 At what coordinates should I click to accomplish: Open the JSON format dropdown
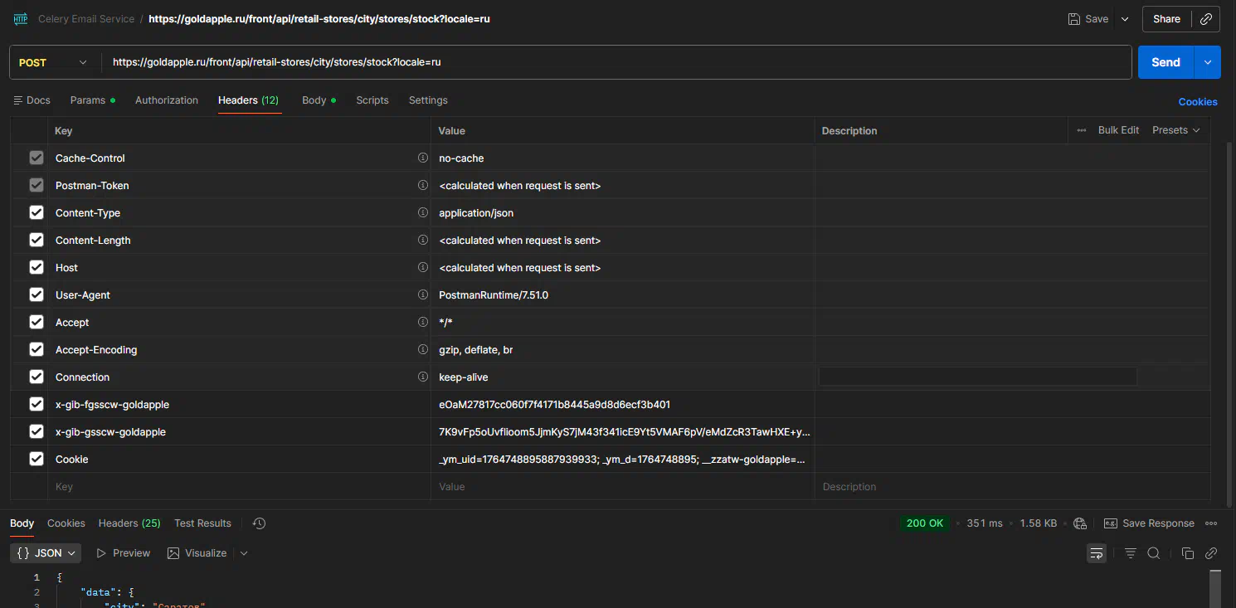pos(46,553)
